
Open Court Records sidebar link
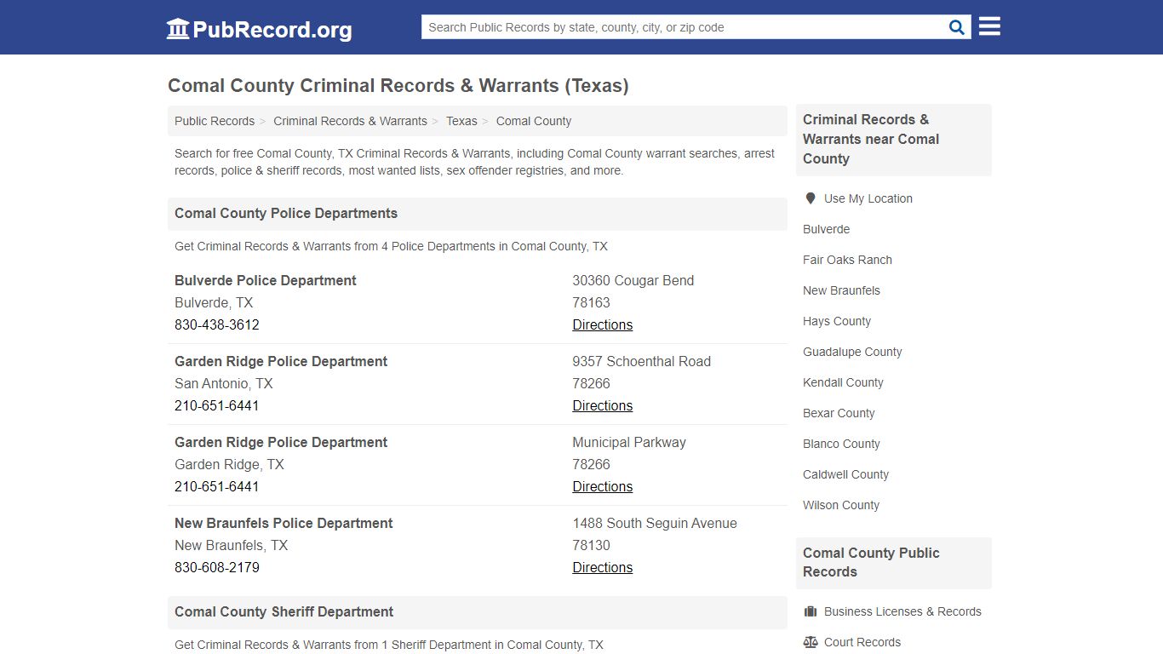click(x=862, y=642)
